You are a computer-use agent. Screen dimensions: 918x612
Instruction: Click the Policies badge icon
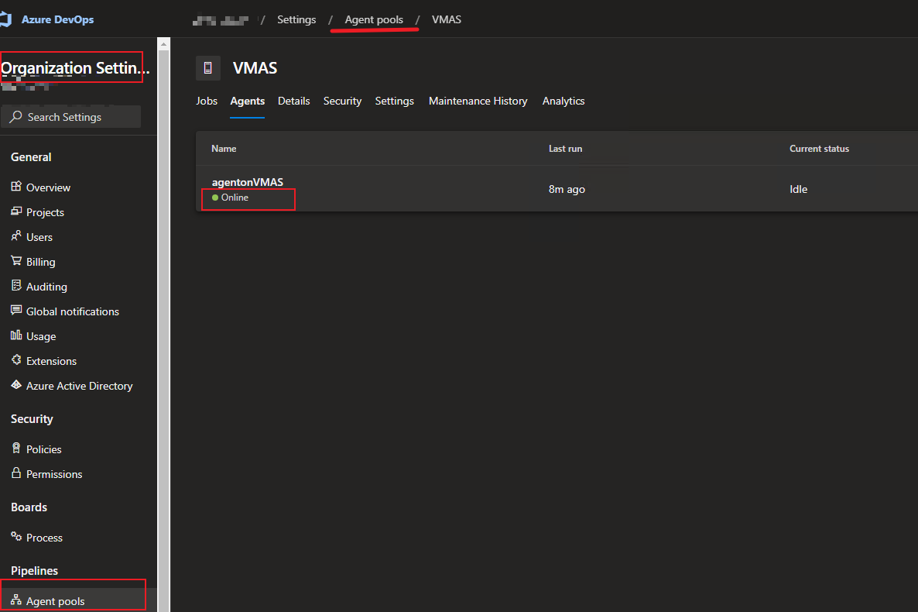(15, 448)
